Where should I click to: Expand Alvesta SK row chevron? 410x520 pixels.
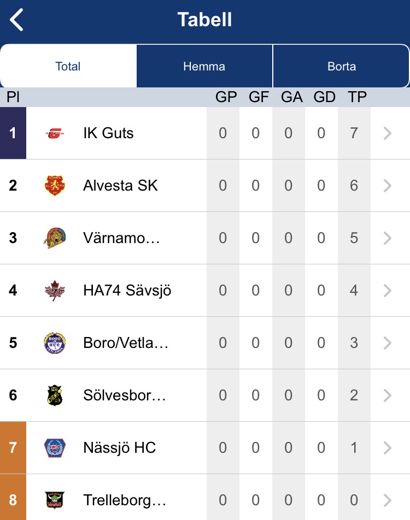coord(388,186)
